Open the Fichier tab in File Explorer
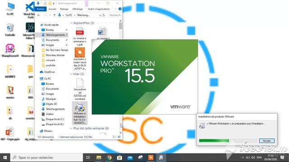Viewport: 289px width, 162px height. pos(41,9)
